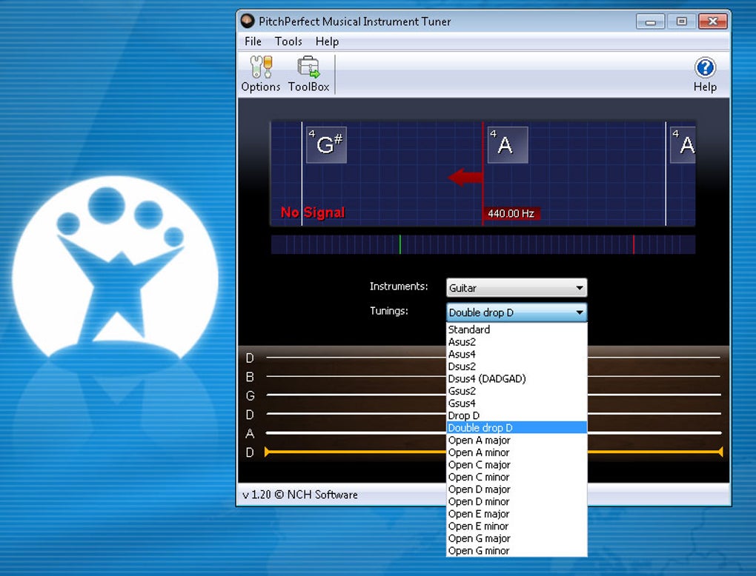Pick Gsus2 tuning from list

(x=517, y=391)
